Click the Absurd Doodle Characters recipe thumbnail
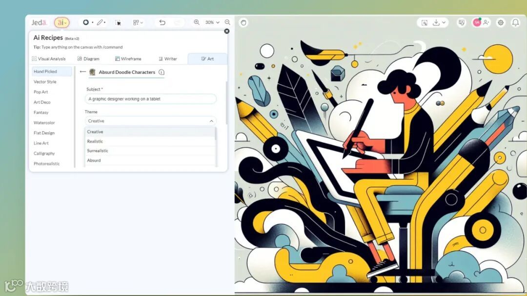This screenshot has height=296, width=527. point(92,72)
